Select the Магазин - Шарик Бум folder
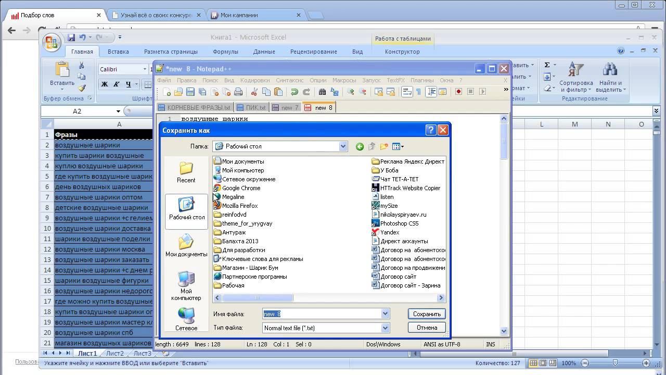Image resolution: width=666 pixels, height=375 pixels. click(246, 268)
